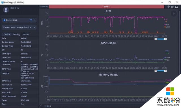Toggle the App CPU legend entry
The height and width of the screenshot is (108, 181).
point(167,60)
